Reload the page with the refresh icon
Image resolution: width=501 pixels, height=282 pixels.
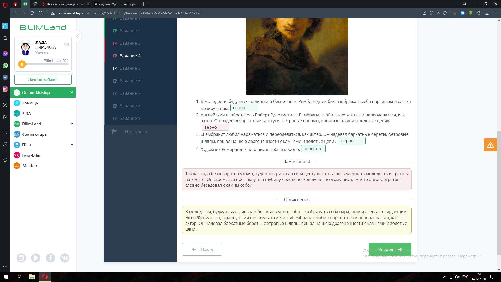(x=32, y=13)
